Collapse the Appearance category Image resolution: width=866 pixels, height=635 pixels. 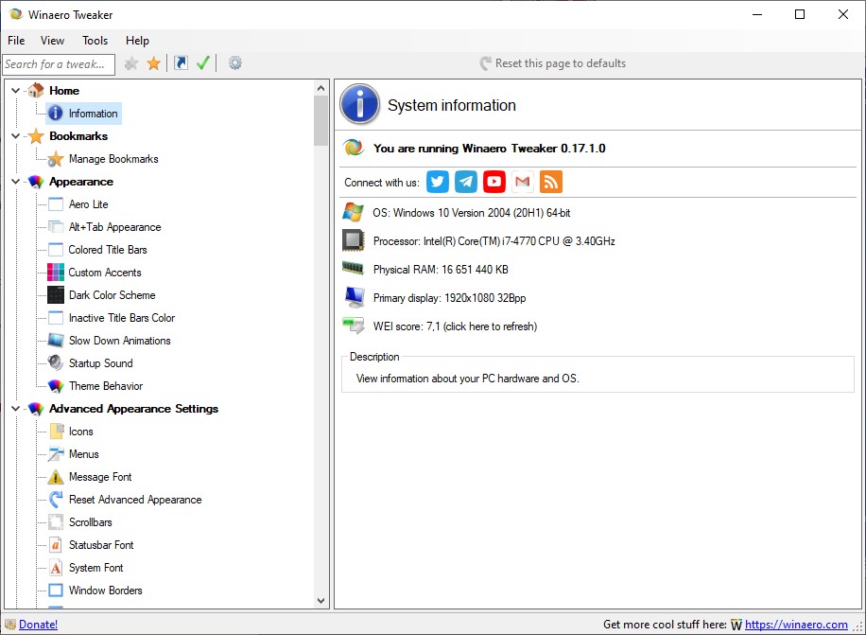tap(16, 182)
